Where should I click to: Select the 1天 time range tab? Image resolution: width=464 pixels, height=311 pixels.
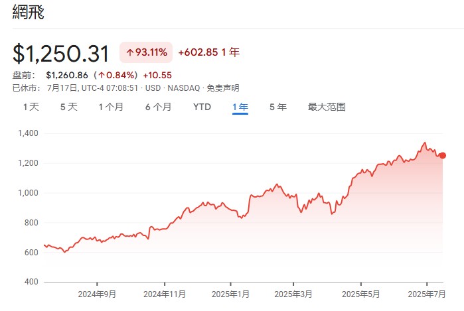point(31,107)
